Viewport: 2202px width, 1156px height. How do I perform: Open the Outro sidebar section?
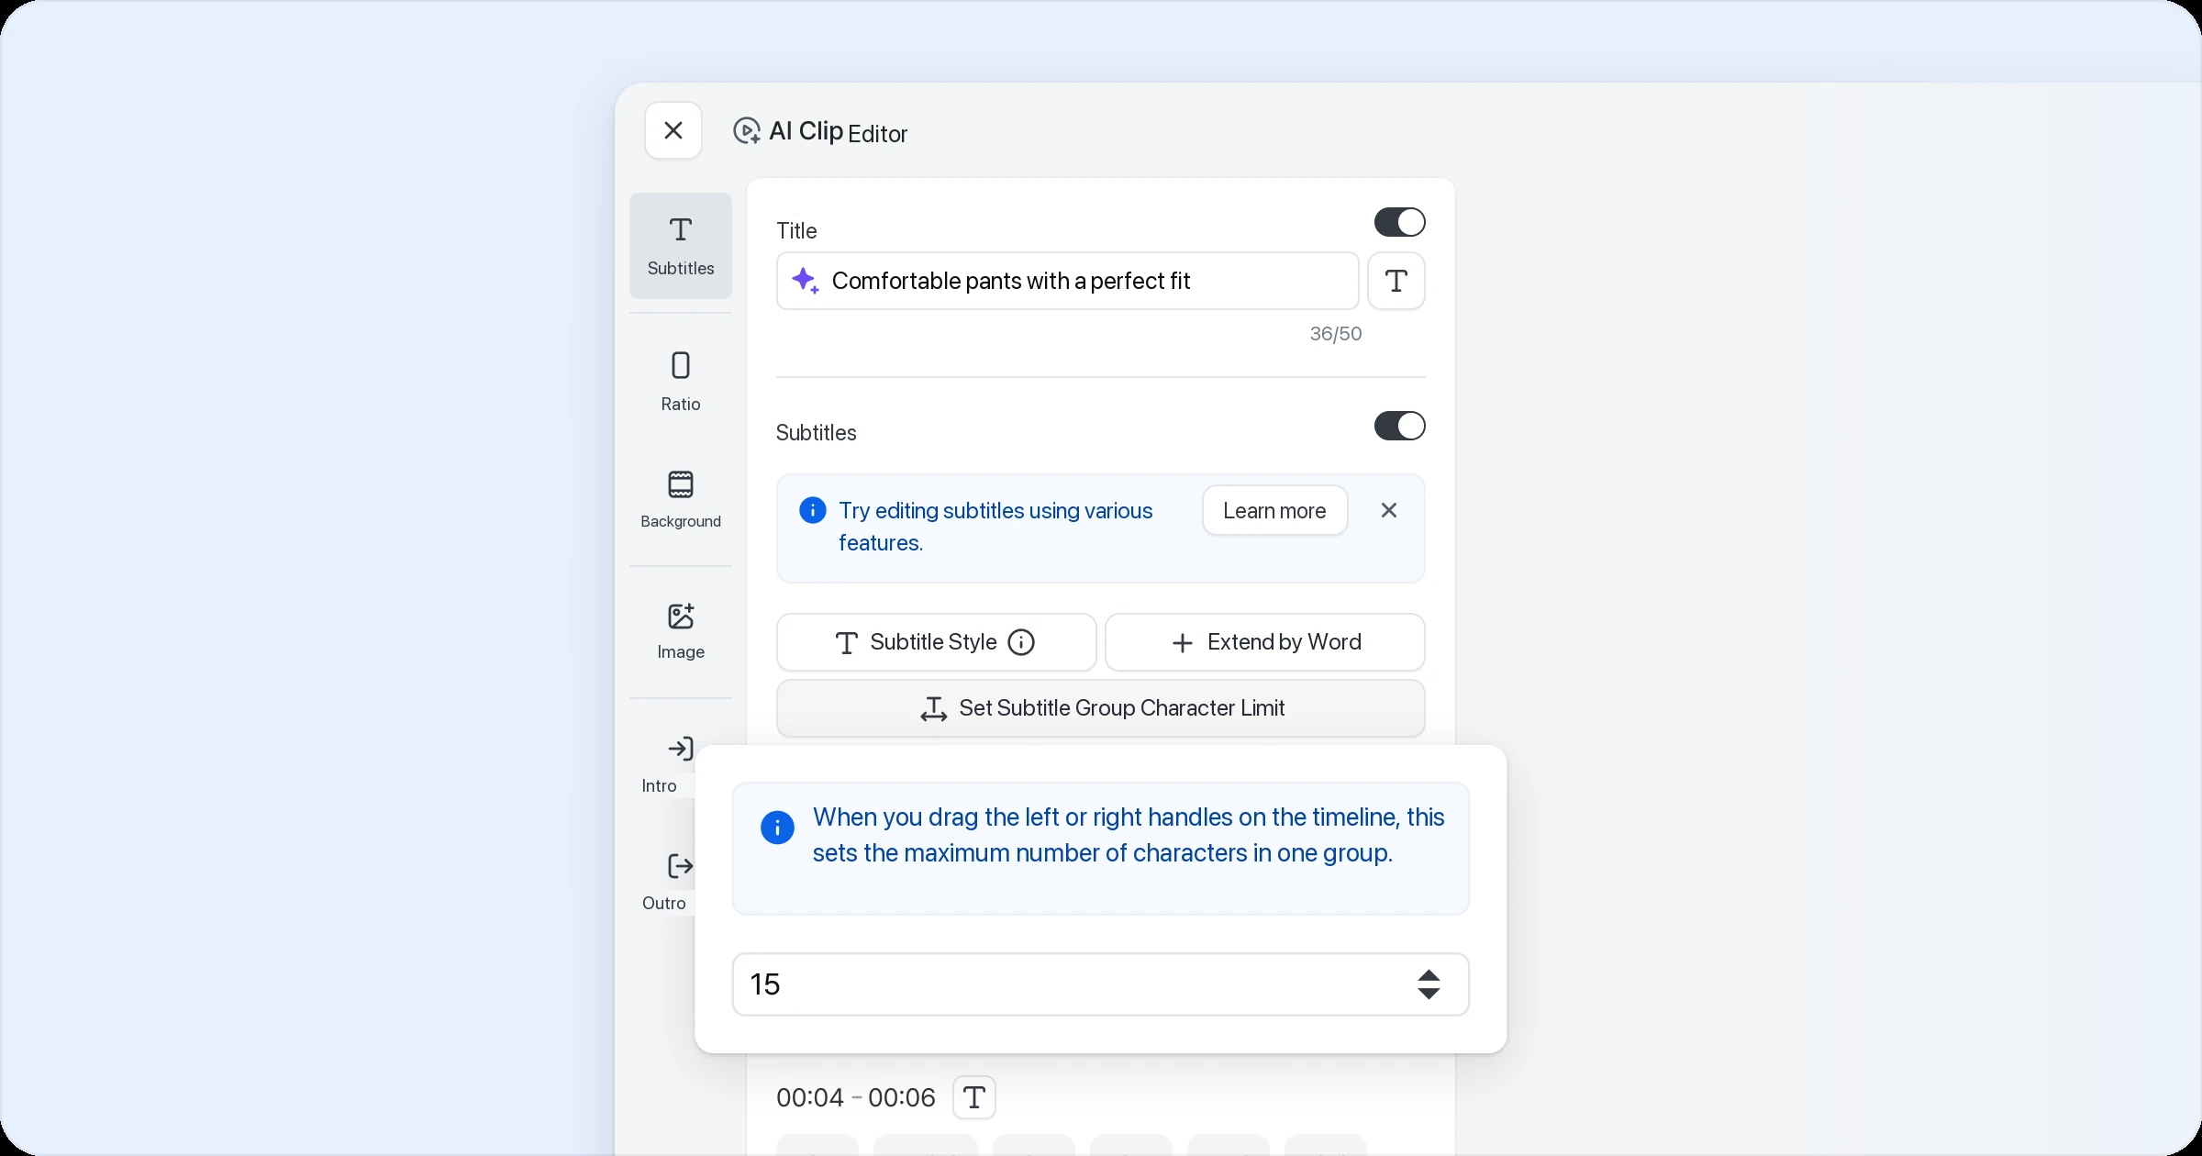pos(668,883)
